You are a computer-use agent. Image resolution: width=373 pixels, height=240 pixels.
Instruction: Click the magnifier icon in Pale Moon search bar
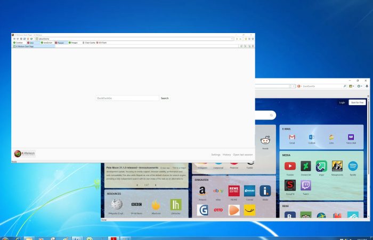point(345,86)
